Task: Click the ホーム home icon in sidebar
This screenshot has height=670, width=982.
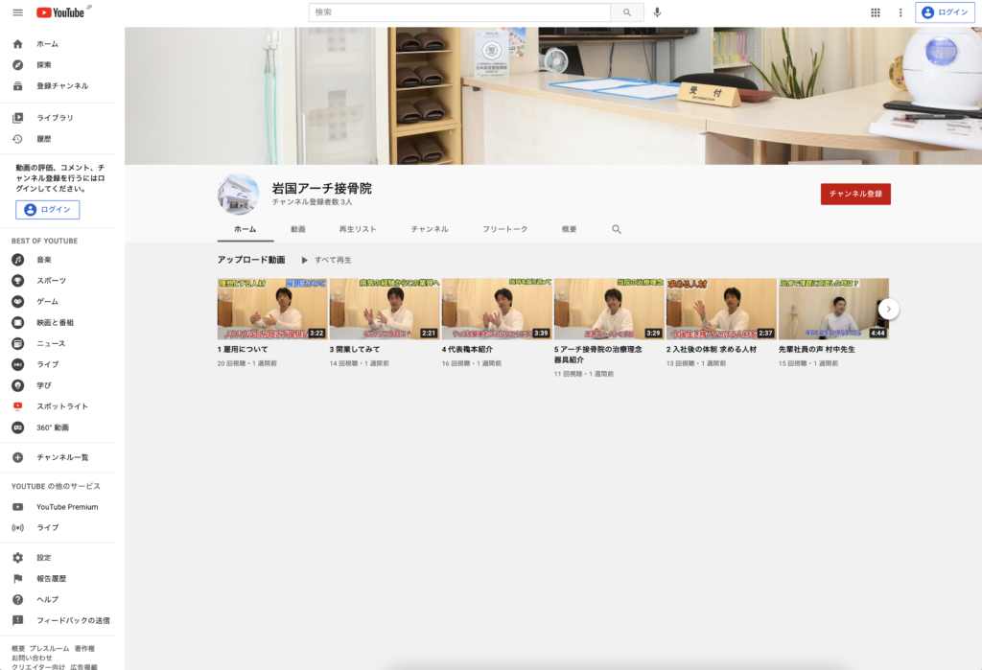Action: click(17, 44)
